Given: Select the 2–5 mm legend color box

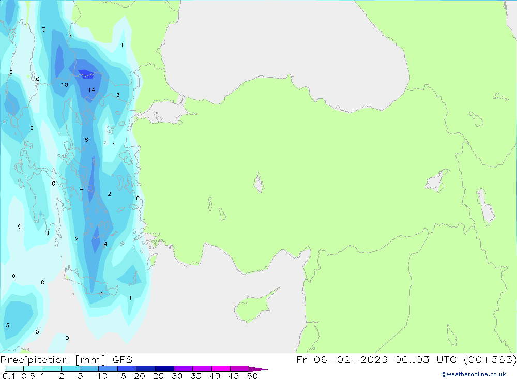Looking at the screenshot, I should [70, 369].
